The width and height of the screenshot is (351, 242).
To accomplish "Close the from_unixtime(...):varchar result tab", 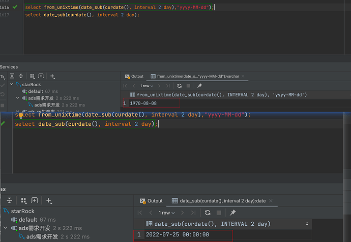I will 243,76.
